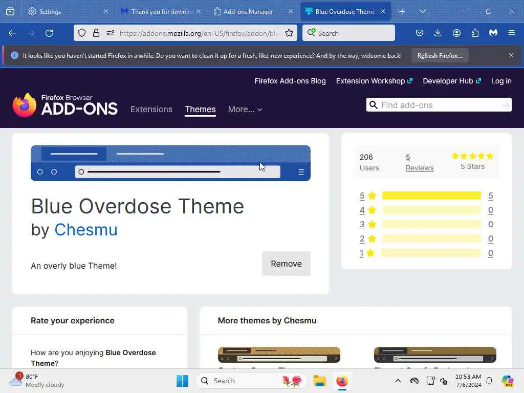The width and height of the screenshot is (524, 393).
Task: Filter reviews by 5 star rating bar
Action: (431, 195)
